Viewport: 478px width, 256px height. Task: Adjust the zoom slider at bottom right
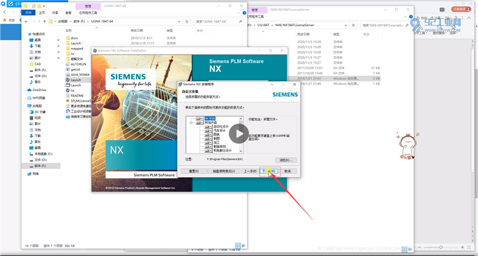(441, 247)
